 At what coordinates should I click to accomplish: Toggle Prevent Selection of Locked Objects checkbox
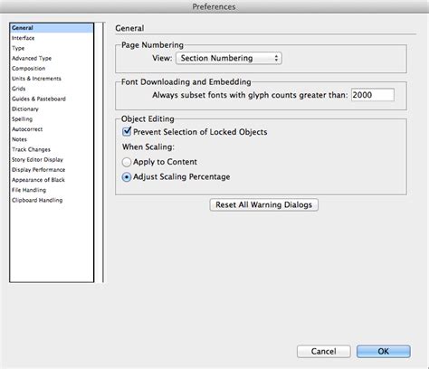click(x=127, y=131)
